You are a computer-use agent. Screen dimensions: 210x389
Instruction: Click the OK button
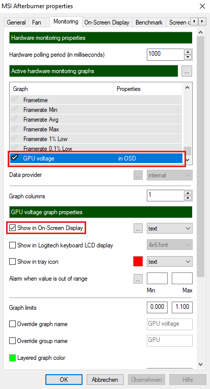(x=64, y=380)
